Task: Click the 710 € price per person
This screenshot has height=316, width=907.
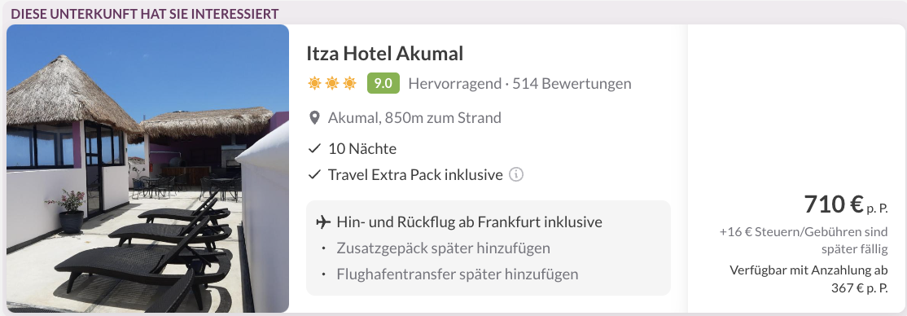Action: click(846, 204)
